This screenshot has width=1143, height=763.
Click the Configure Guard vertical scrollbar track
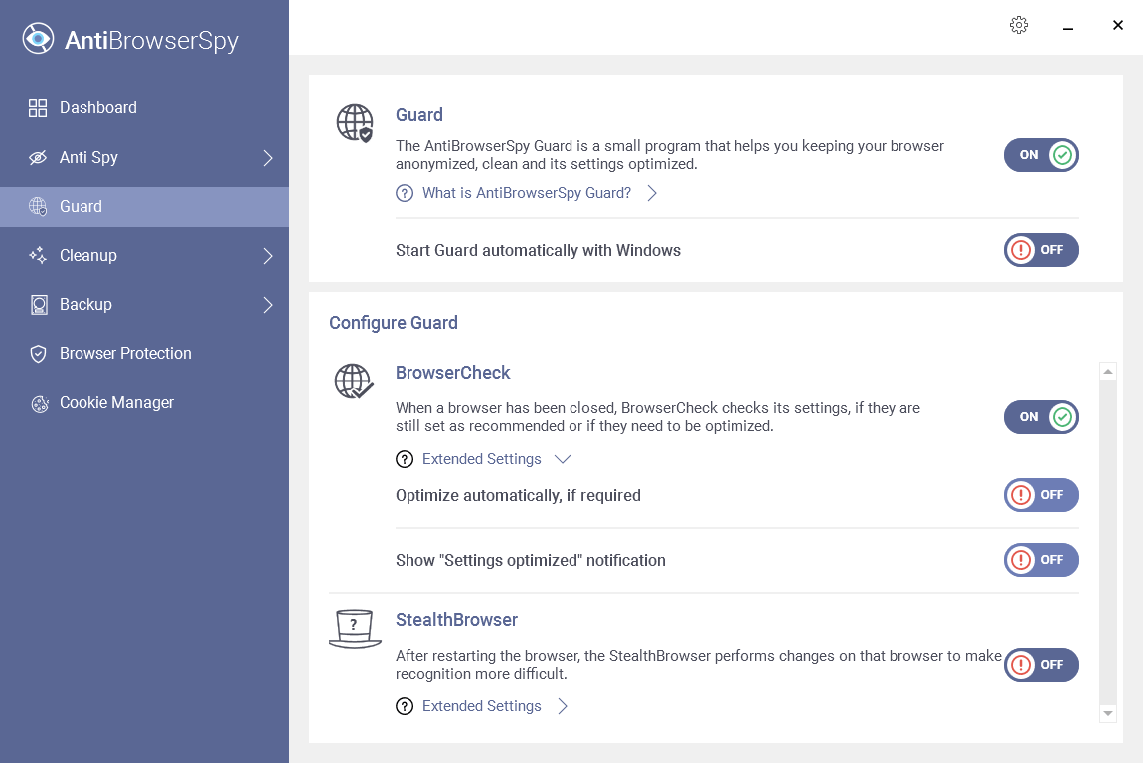tap(1108, 542)
